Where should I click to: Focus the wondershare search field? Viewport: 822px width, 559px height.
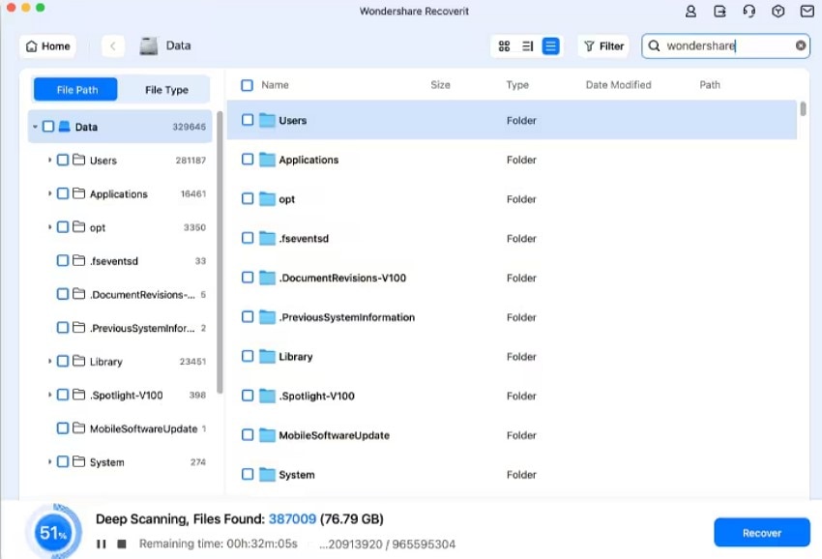click(725, 45)
